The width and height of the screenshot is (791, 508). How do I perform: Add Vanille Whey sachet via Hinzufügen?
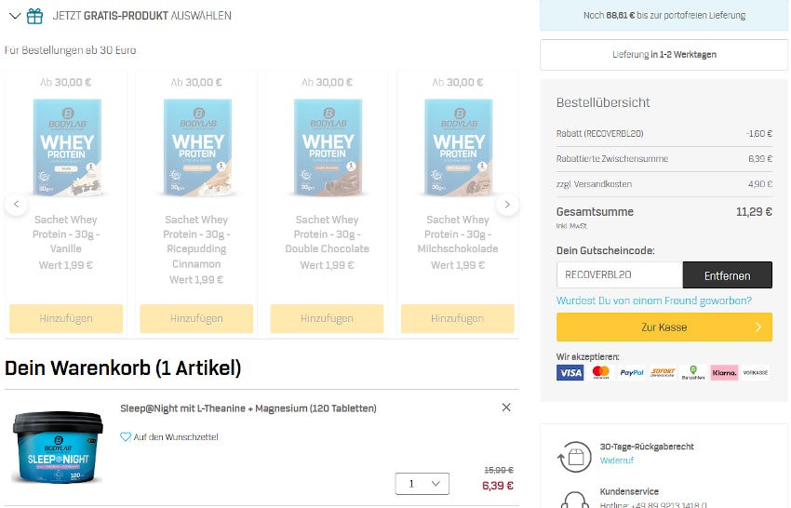tap(66, 318)
